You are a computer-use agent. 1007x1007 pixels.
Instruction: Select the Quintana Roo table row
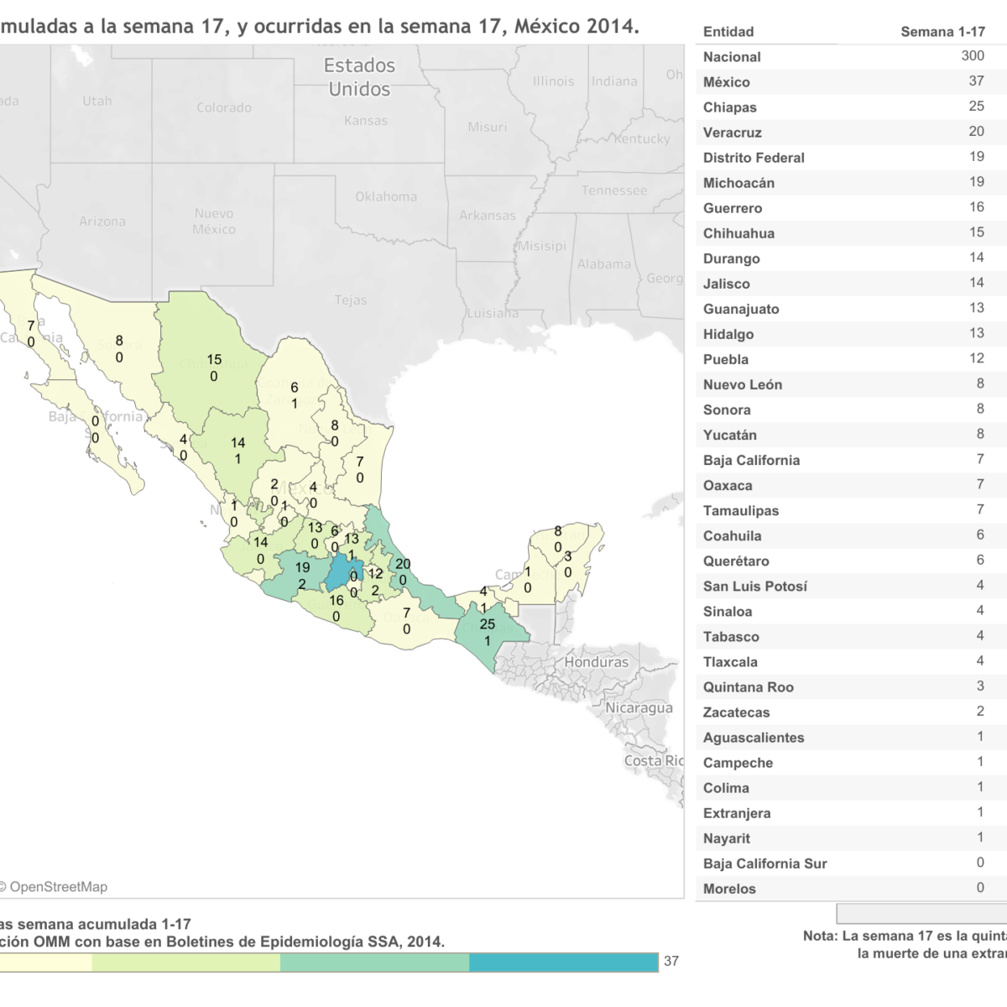coord(839,687)
